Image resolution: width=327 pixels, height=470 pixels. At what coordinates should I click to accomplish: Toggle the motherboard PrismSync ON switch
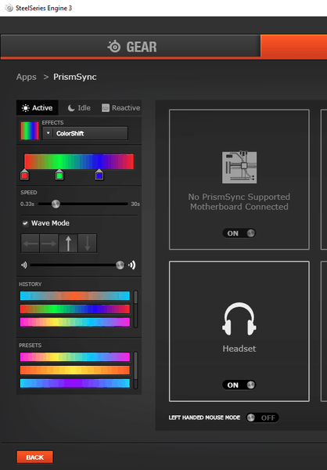(x=239, y=233)
